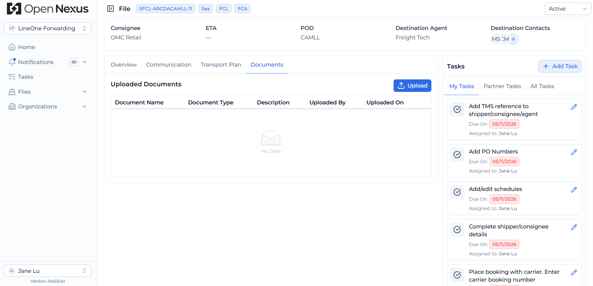Edit the Add PO Numbers task
This screenshot has height=286, width=593.
pyautogui.click(x=574, y=152)
